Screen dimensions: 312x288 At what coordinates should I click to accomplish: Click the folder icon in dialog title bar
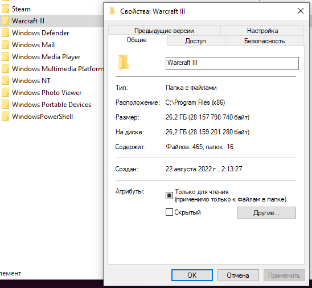112,11
